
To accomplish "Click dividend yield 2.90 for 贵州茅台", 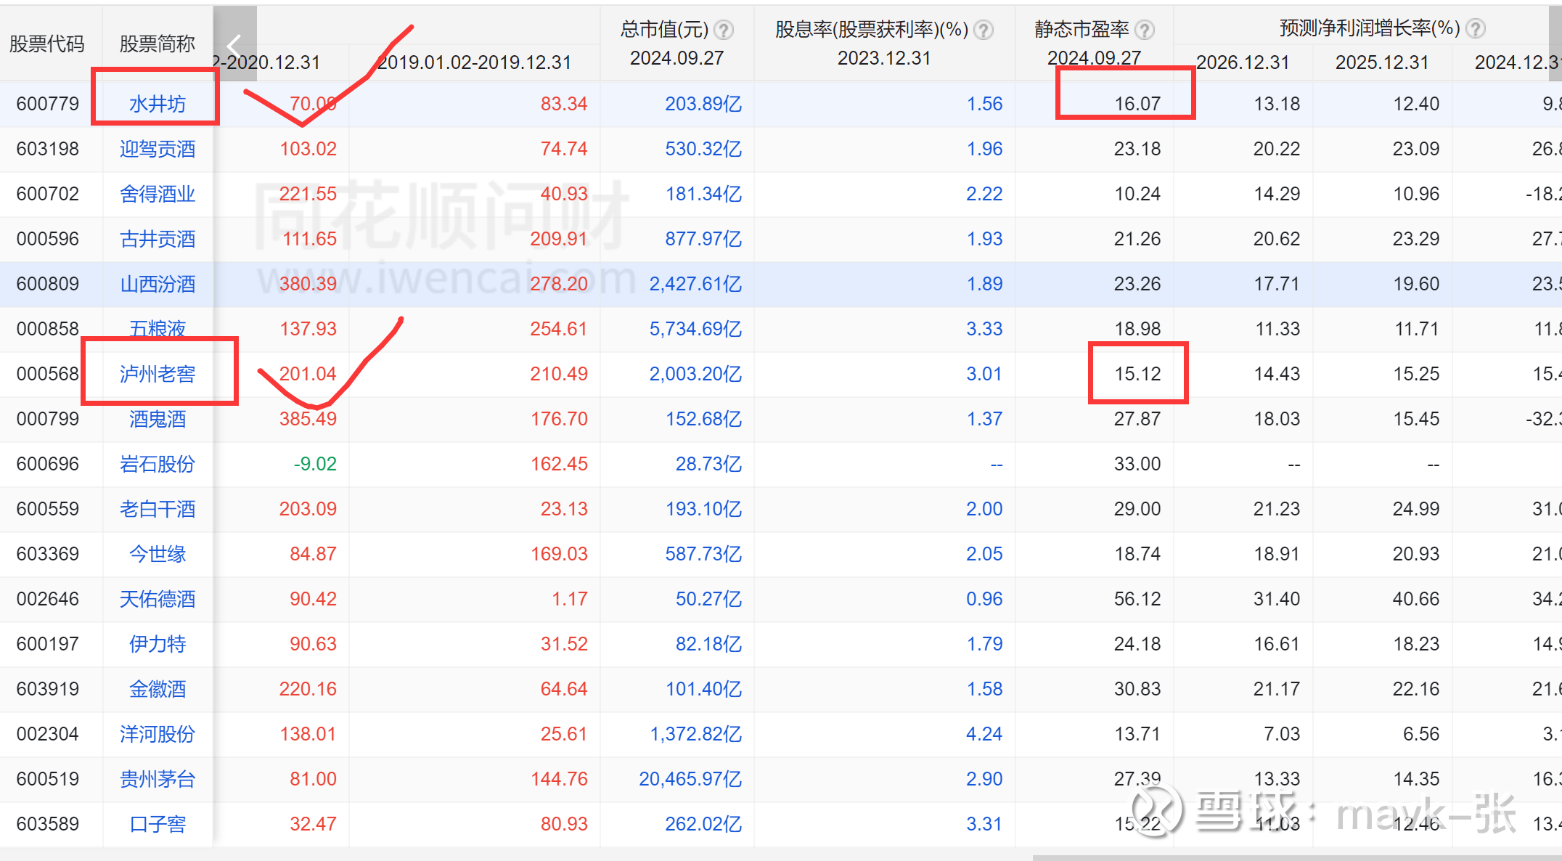I will coord(984,779).
